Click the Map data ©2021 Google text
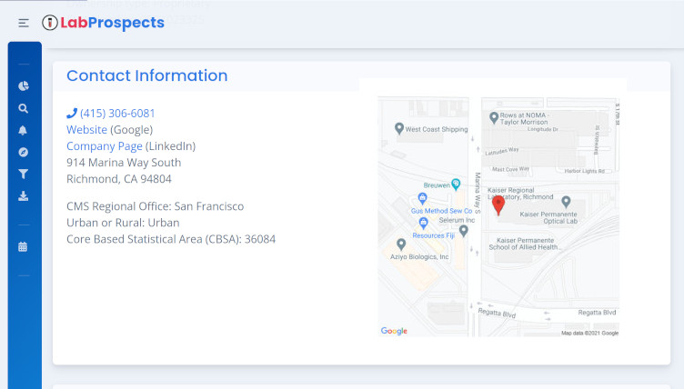Image resolution: width=684 pixels, height=389 pixels. coord(589,334)
